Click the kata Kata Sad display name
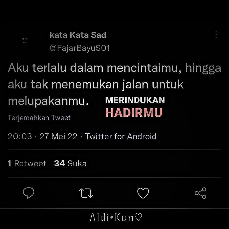 point(78,35)
